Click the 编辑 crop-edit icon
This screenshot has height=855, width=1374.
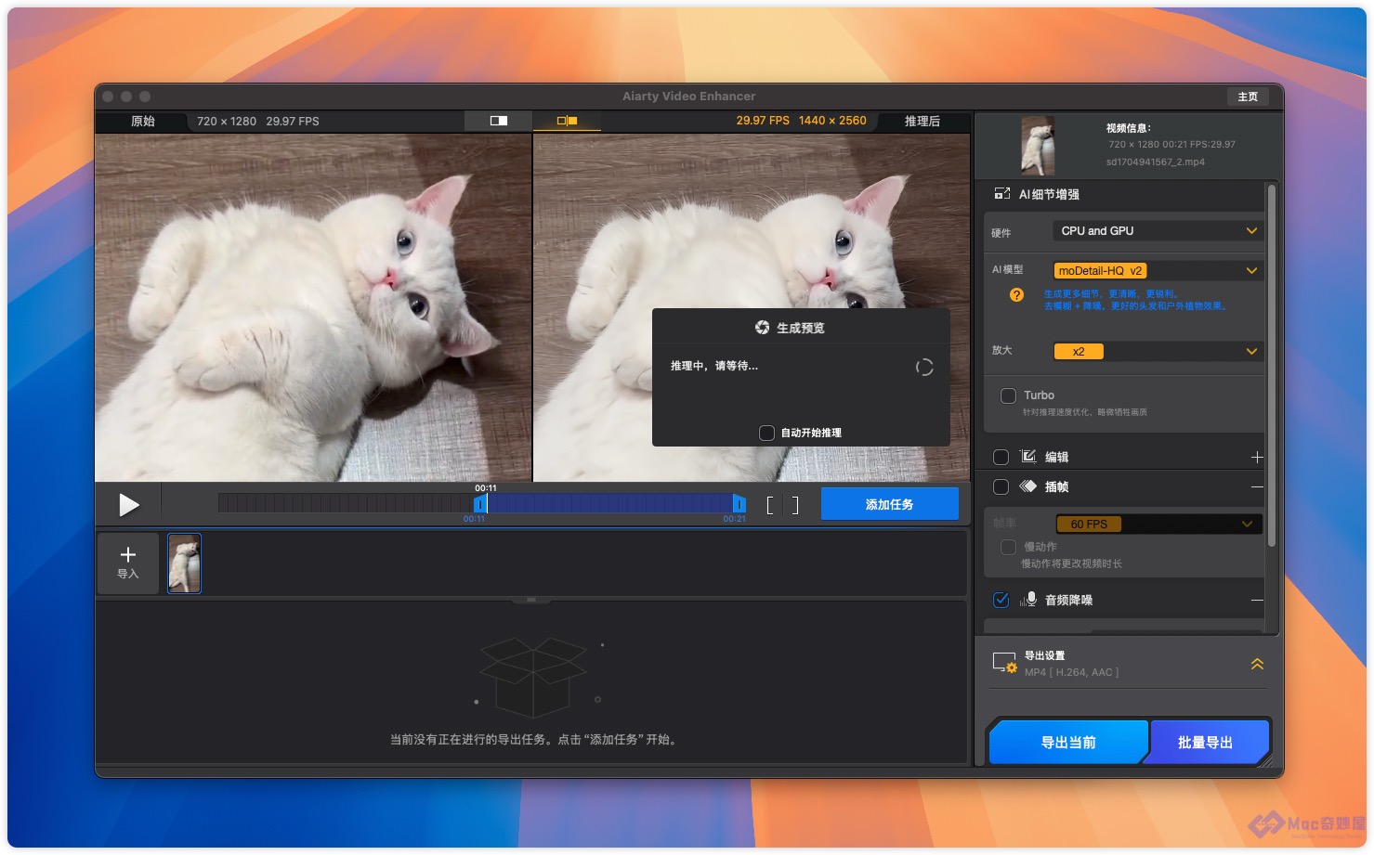[1027, 457]
